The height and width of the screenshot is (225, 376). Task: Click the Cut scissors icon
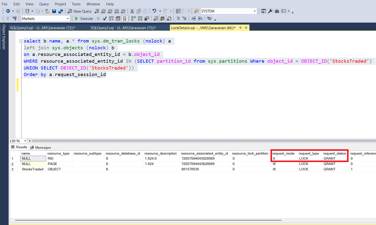132,11
